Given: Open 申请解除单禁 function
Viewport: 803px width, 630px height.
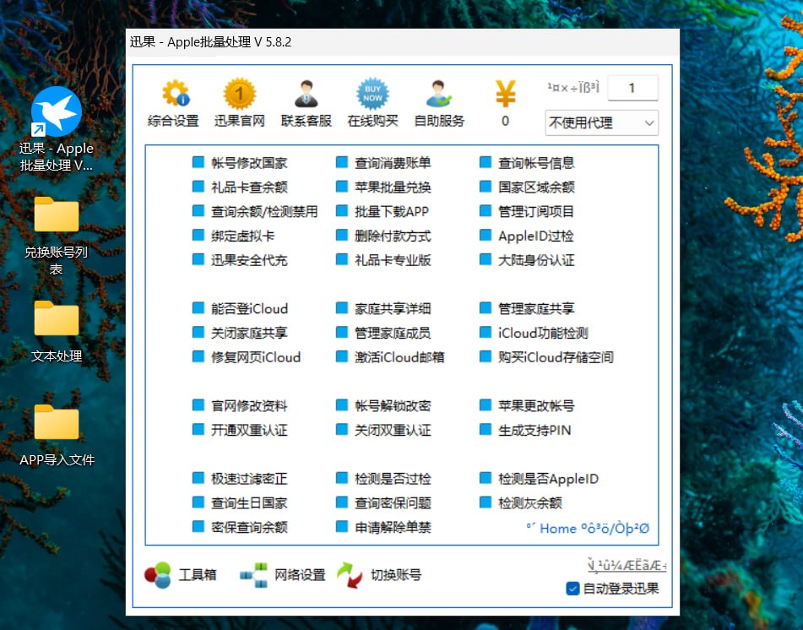Looking at the screenshot, I should click(393, 527).
